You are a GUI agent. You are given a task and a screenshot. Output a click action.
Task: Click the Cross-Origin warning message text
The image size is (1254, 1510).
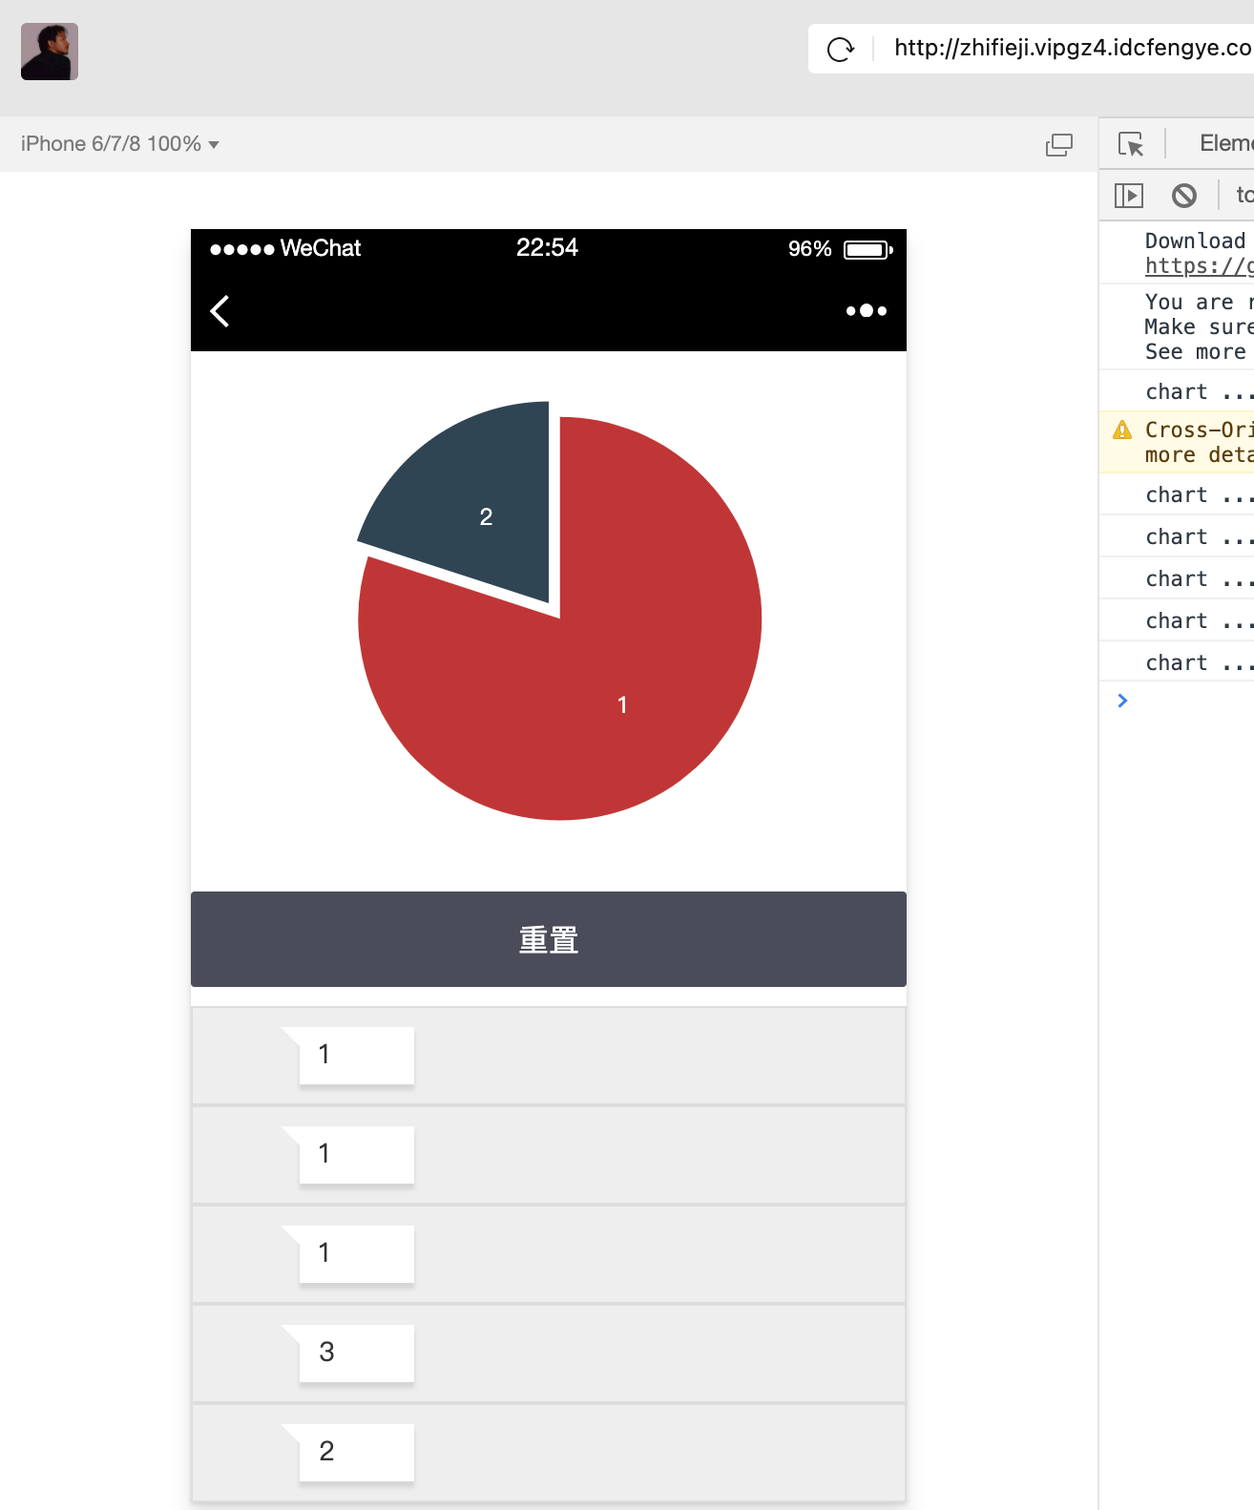[1200, 442]
